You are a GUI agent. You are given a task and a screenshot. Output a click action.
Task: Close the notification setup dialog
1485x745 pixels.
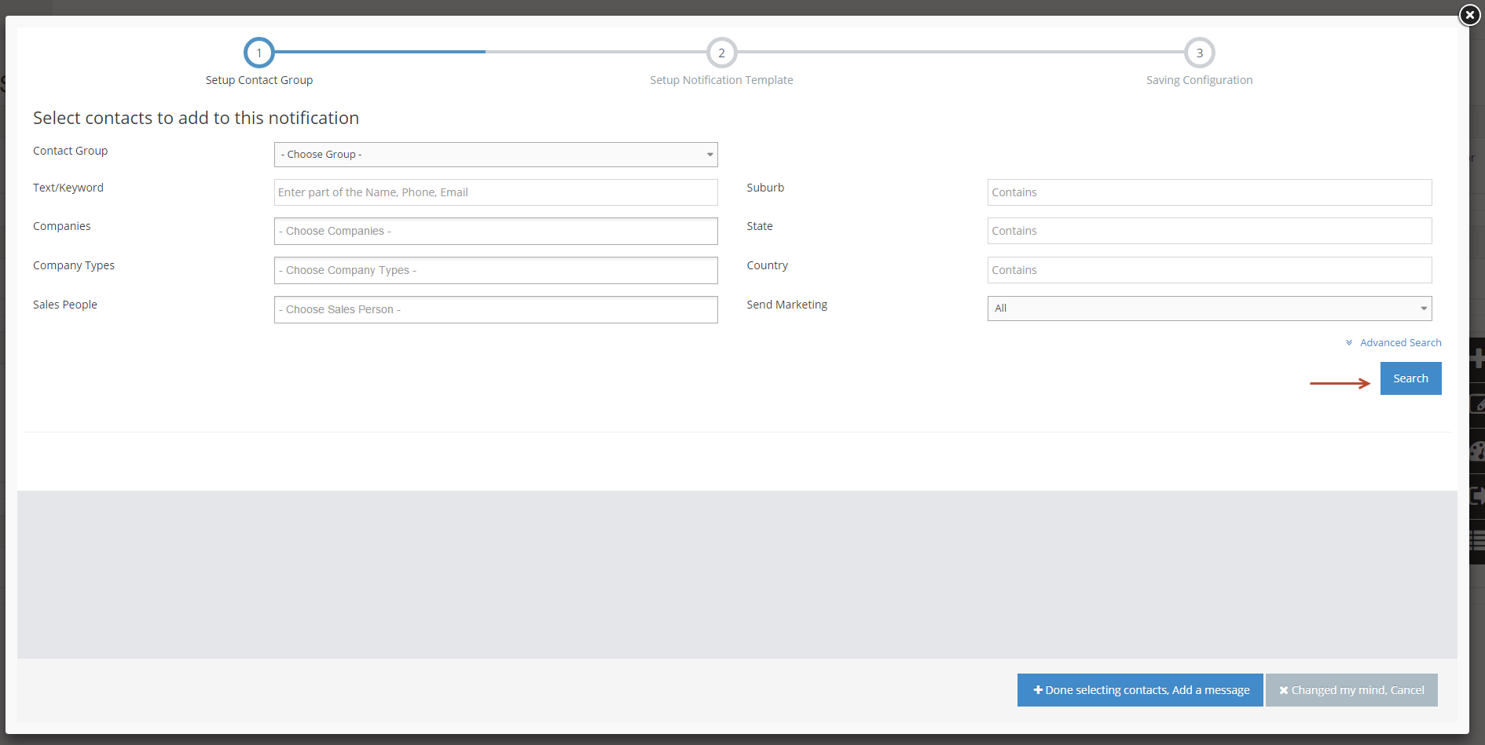click(x=1469, y=15)
